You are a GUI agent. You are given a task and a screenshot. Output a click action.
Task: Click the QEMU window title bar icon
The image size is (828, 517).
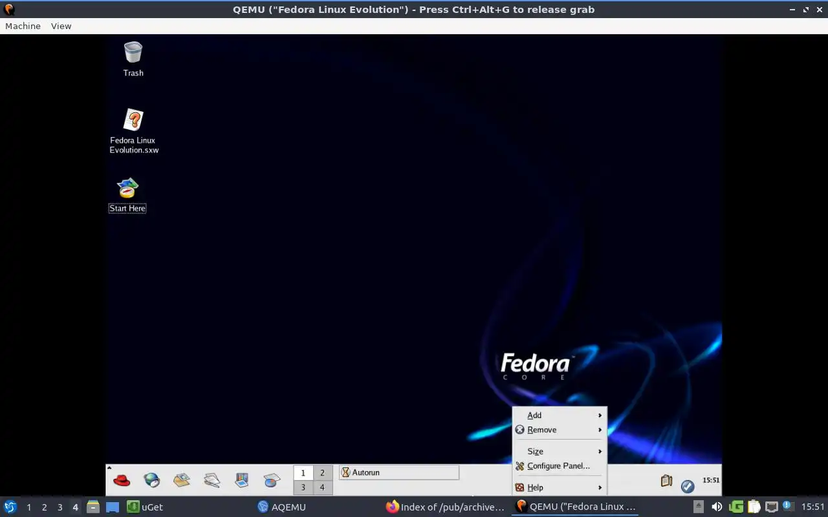[9, 9]
